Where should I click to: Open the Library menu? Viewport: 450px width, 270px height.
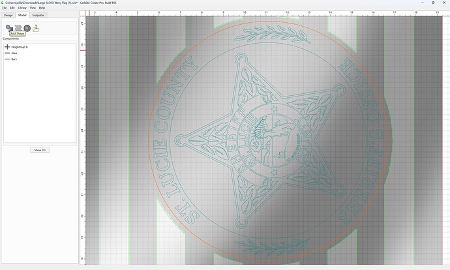click(22, 8)
